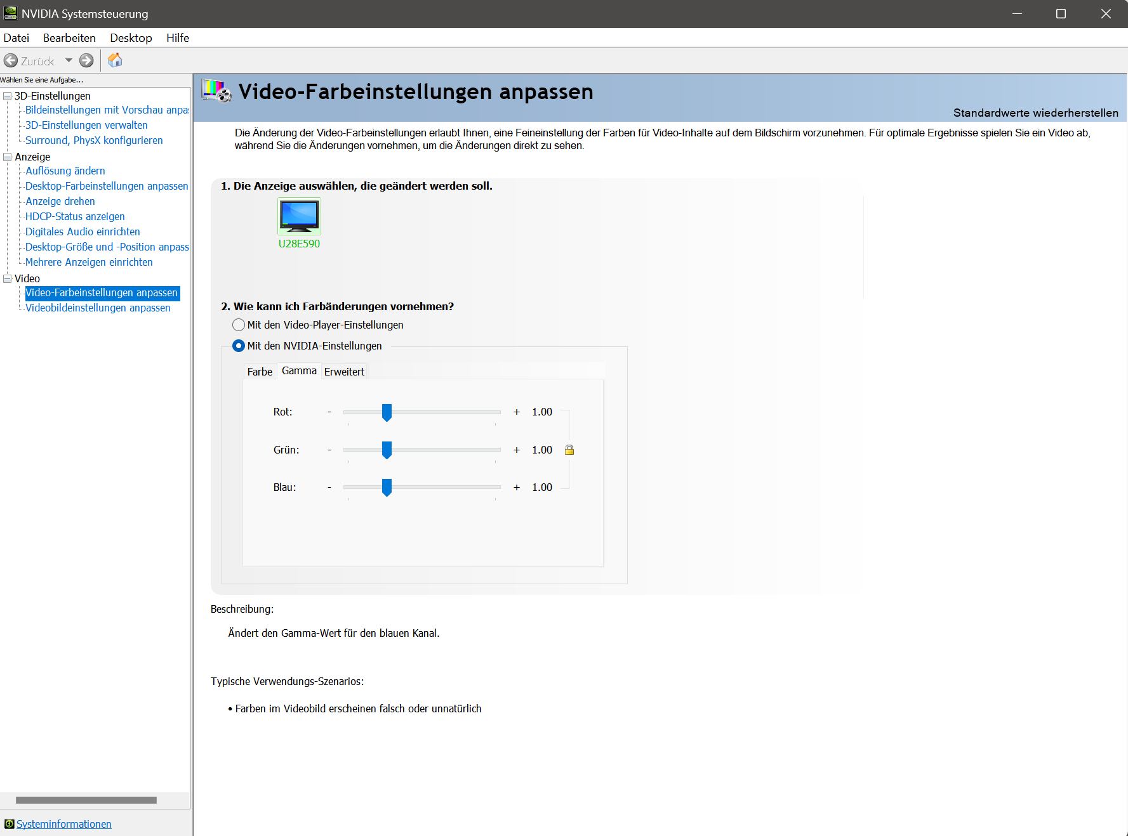Open the home start page icon
This screenshot has width=1128, height=836.
(115, 60)
